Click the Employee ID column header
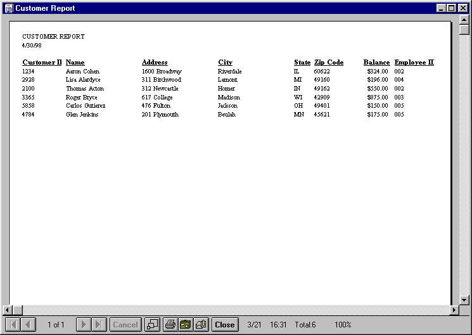Image resolution: width=472 pixels, height=335 pixels. [414, 62]
